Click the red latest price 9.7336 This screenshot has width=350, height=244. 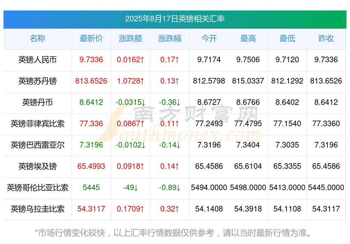(x=91, y=59)
